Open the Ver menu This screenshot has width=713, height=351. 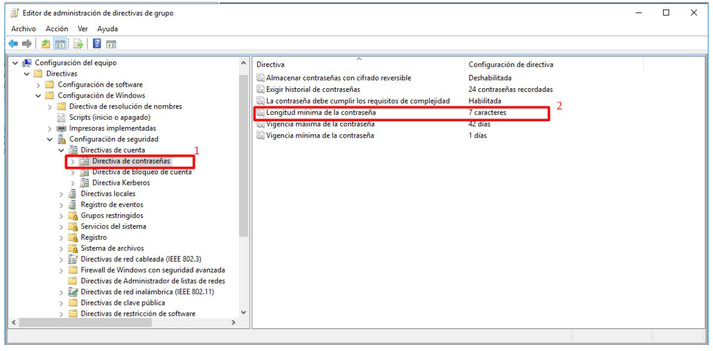[x=82, y=29]
